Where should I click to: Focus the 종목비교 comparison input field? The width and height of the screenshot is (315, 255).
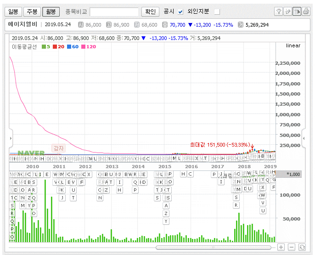114,12
